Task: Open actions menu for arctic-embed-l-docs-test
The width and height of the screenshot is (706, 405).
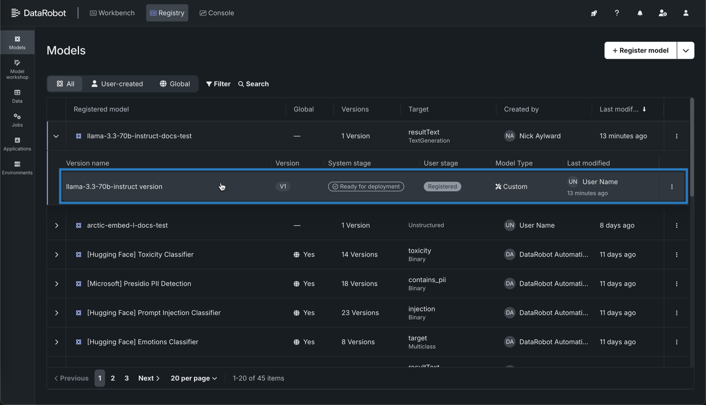Action: click(x=676, y=226)
